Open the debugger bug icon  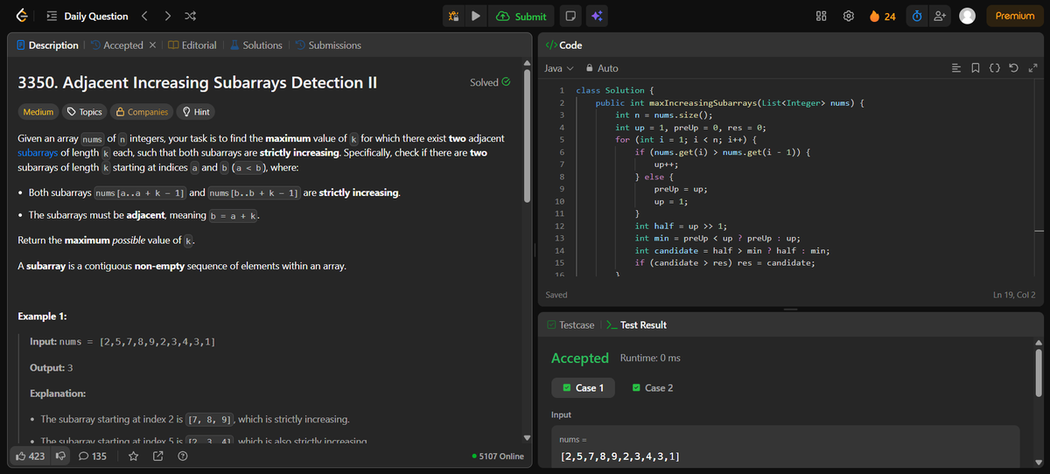(x=453, y=16)
